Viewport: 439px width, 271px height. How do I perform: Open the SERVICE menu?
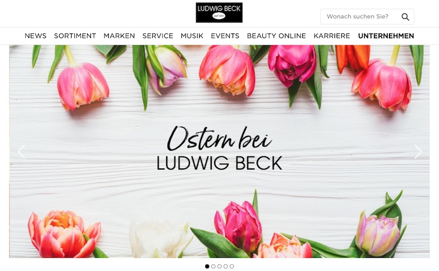click(158, 36)
